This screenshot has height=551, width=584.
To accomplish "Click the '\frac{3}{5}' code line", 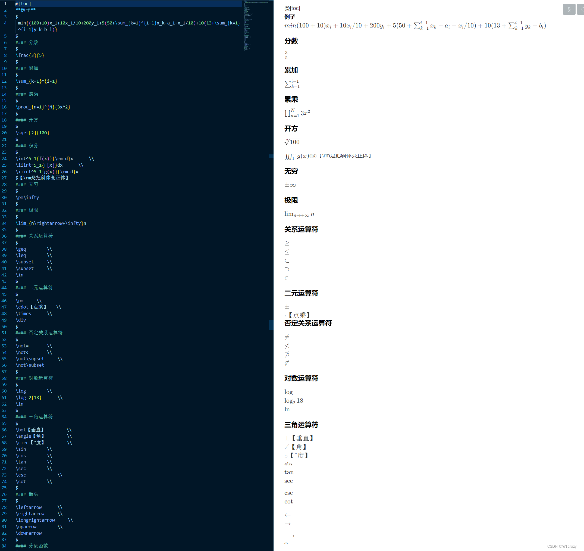I will click(x=30, y=55).
